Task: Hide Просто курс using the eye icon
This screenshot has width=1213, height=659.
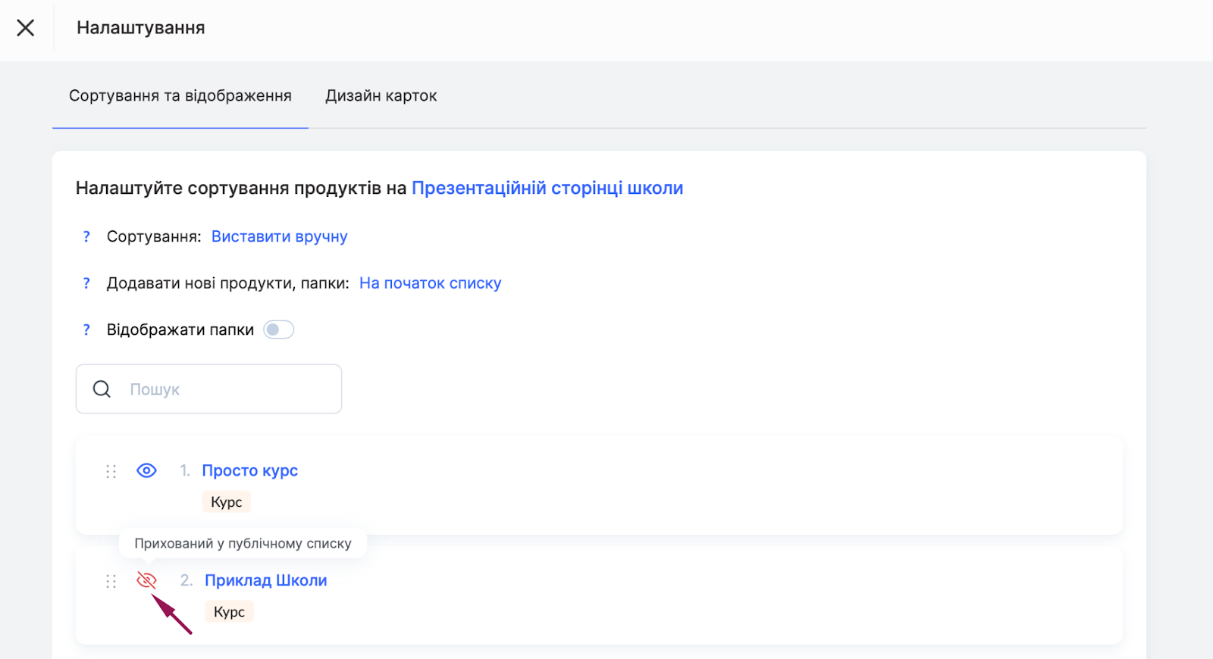Action: coord(146,470)
